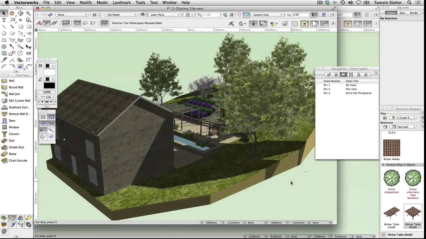Toggle Snap to Intersection in snapping palette

[x=51, y=123]
